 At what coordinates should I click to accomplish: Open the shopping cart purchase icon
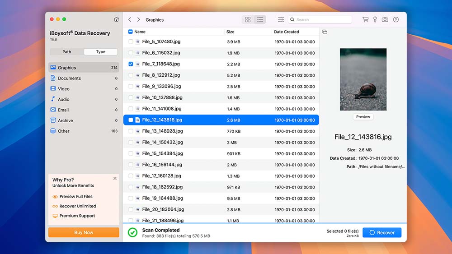[x=365, y=19]
